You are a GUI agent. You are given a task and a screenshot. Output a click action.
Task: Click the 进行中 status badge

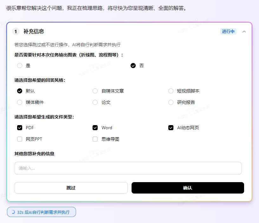(x=228, y=31)
